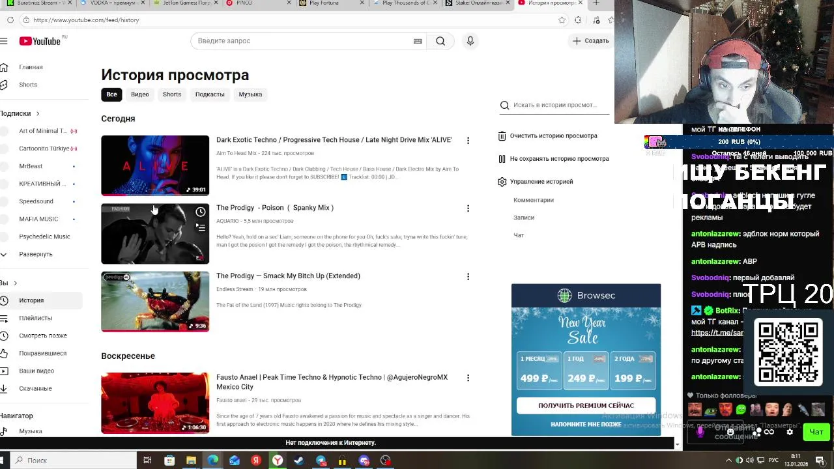Image resolution: width=834 pixels, height=469 pixels.
Task: Activate voice search microphone
Action: tap(470, 41)
